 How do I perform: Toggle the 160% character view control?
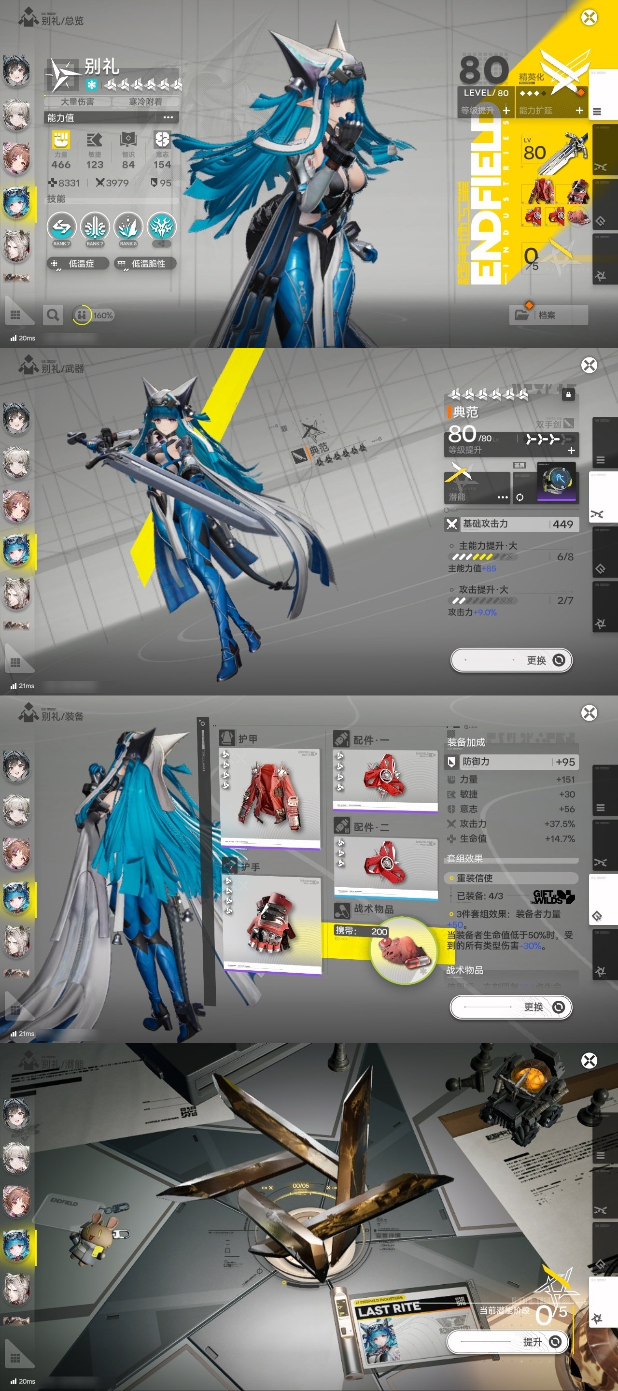(93, 315)
